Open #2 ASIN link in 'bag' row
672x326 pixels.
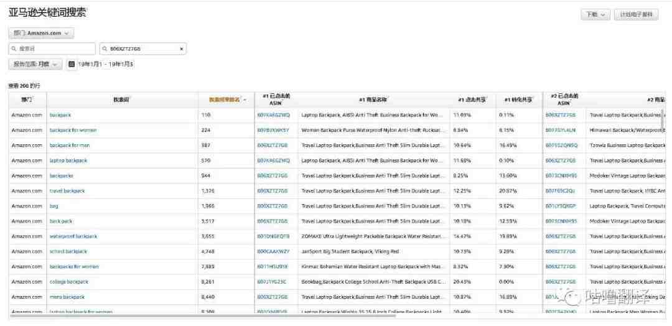click(561, 206)
